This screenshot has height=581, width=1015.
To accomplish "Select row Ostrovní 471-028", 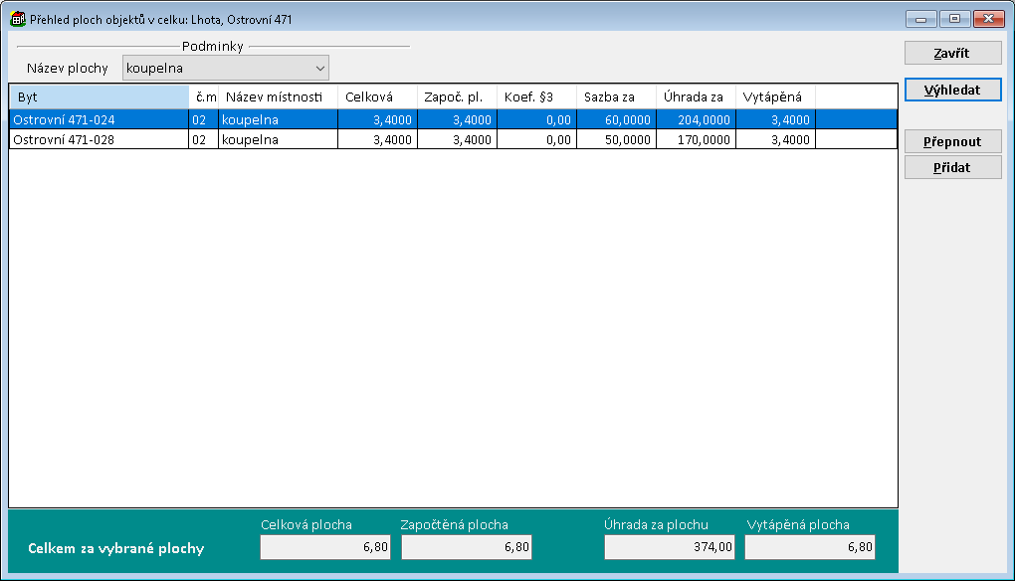I will coord(98,139).
